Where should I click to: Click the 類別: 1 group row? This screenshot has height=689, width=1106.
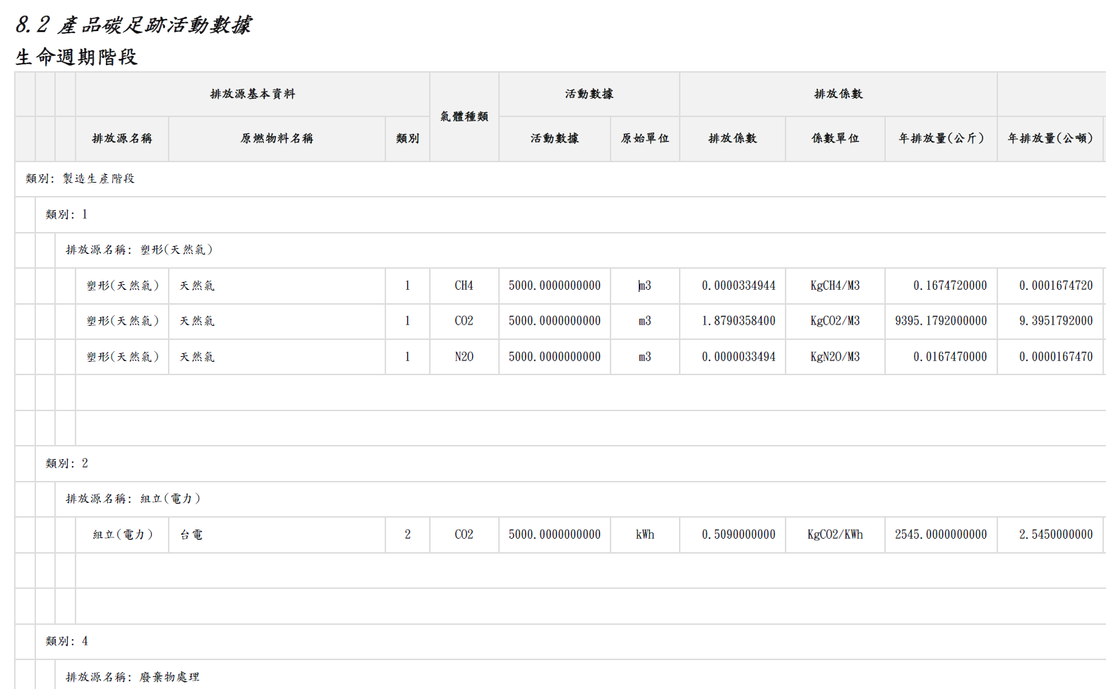pyautogui.click(x=66, y=214)
